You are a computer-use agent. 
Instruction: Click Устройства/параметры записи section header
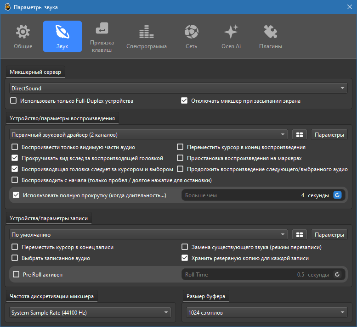pos(49,218)
